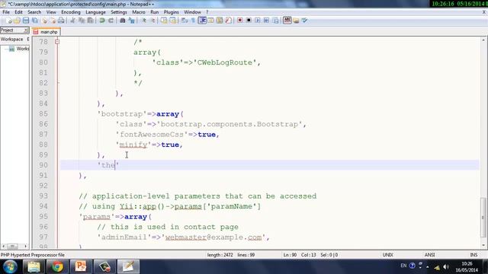Viewport: 488px width, 274px height.
Task: Click the red Start Recording macro icon
Action: (x=240, y=21)
